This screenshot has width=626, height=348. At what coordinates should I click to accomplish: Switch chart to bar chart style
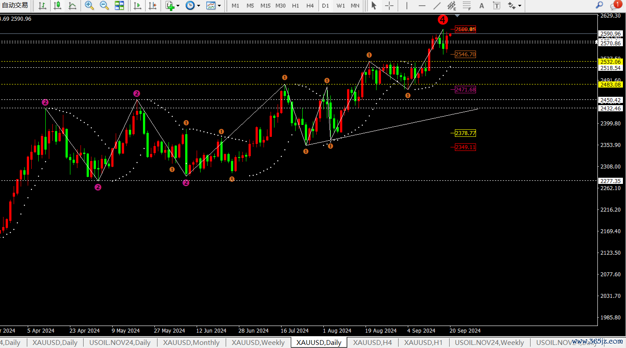(x=42, y=6)
